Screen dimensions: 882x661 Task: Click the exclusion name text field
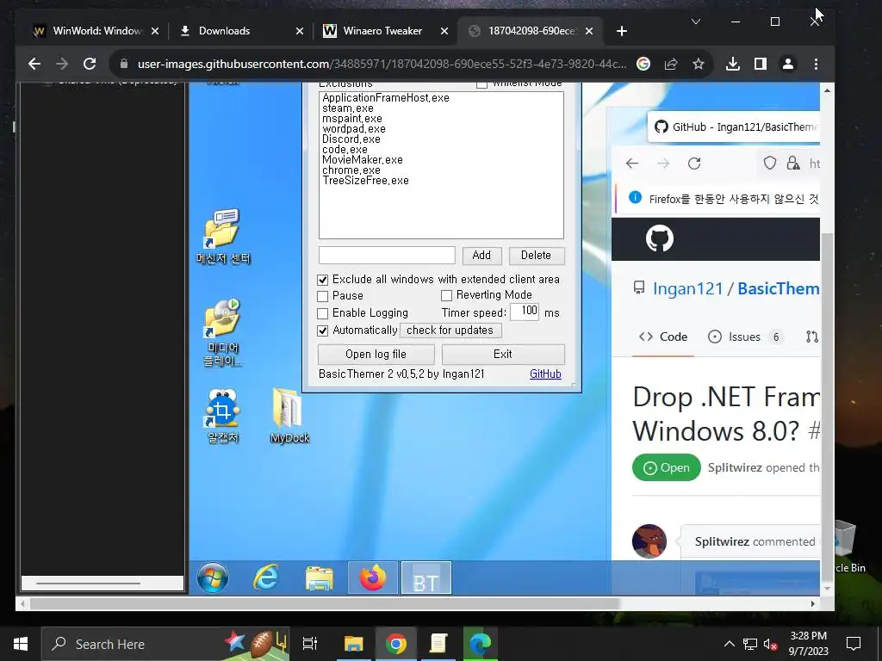[387, 255]
